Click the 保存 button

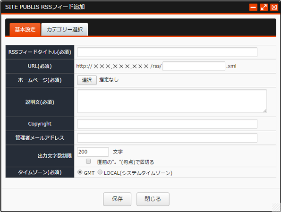117,199
